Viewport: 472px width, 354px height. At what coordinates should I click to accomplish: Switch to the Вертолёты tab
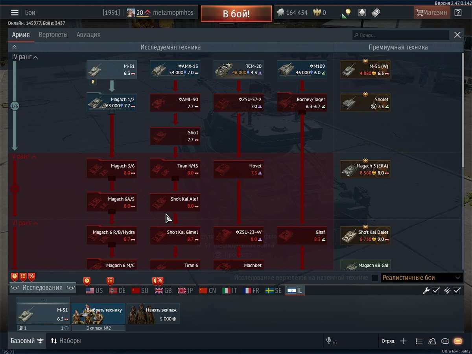(x=53, y=35)
